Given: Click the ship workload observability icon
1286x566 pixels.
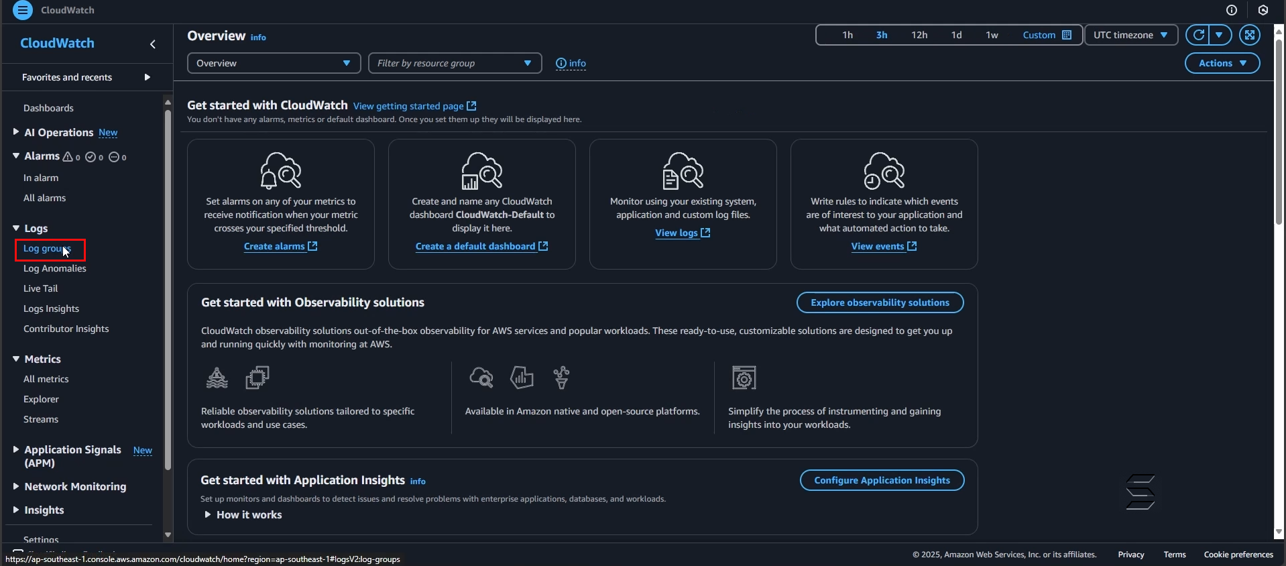Looking at the screenshot, I should click(217, 378).
